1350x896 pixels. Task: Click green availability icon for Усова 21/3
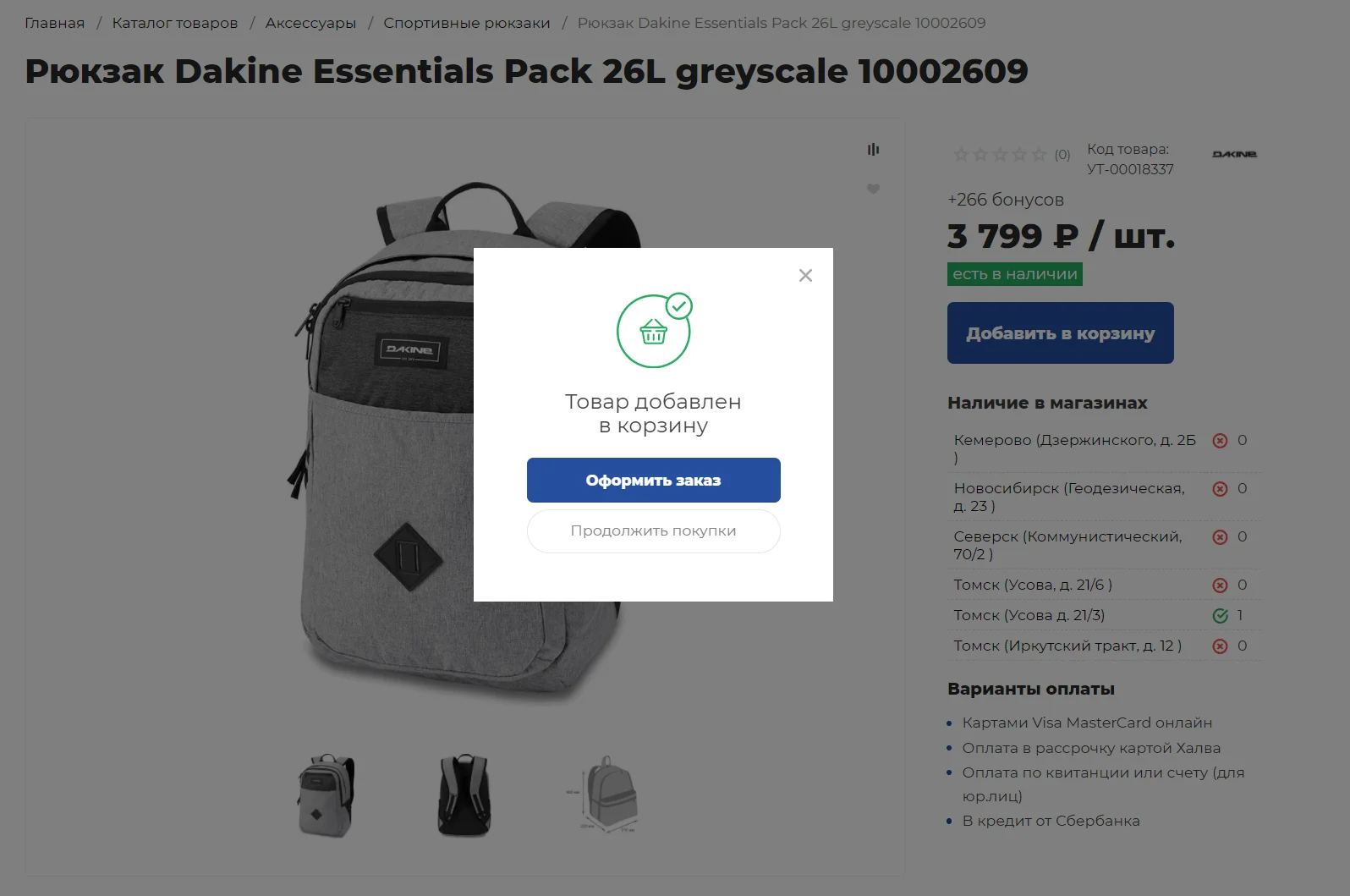[x=1220, y=616]
